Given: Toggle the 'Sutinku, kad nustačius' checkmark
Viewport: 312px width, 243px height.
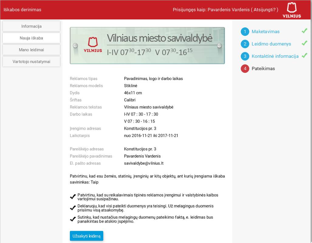Looking at the screenshot, I should [73, 219].
